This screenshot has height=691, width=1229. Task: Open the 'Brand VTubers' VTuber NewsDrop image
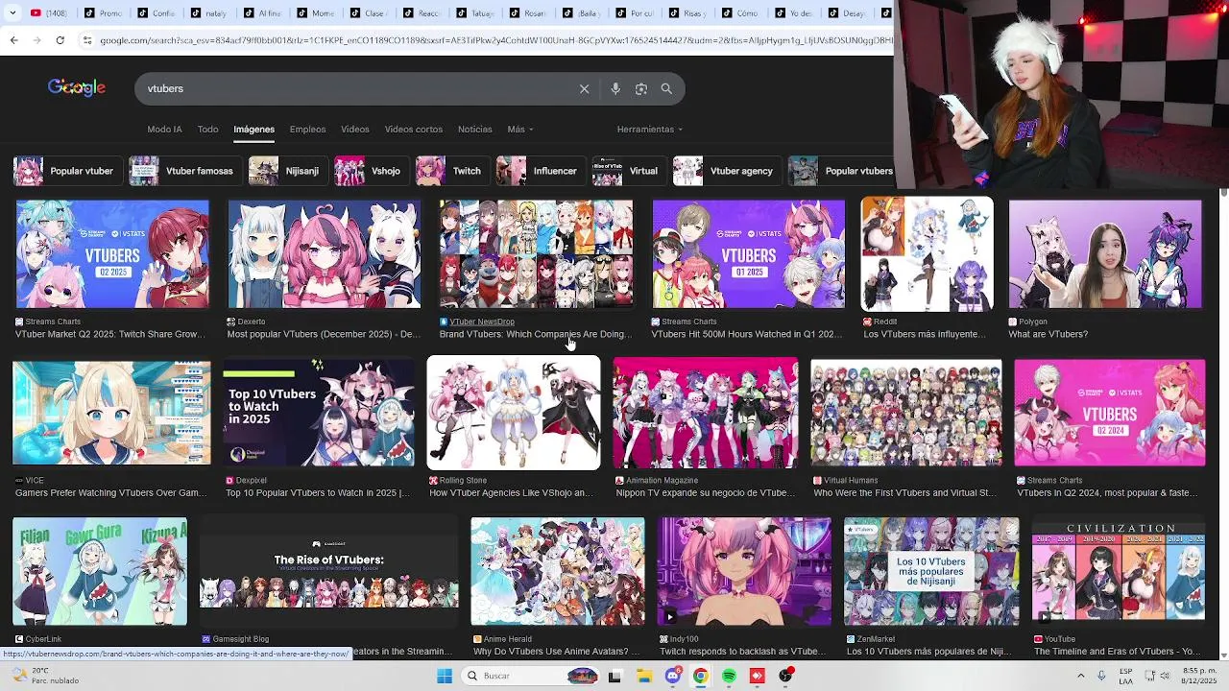(x=536, y=253)
